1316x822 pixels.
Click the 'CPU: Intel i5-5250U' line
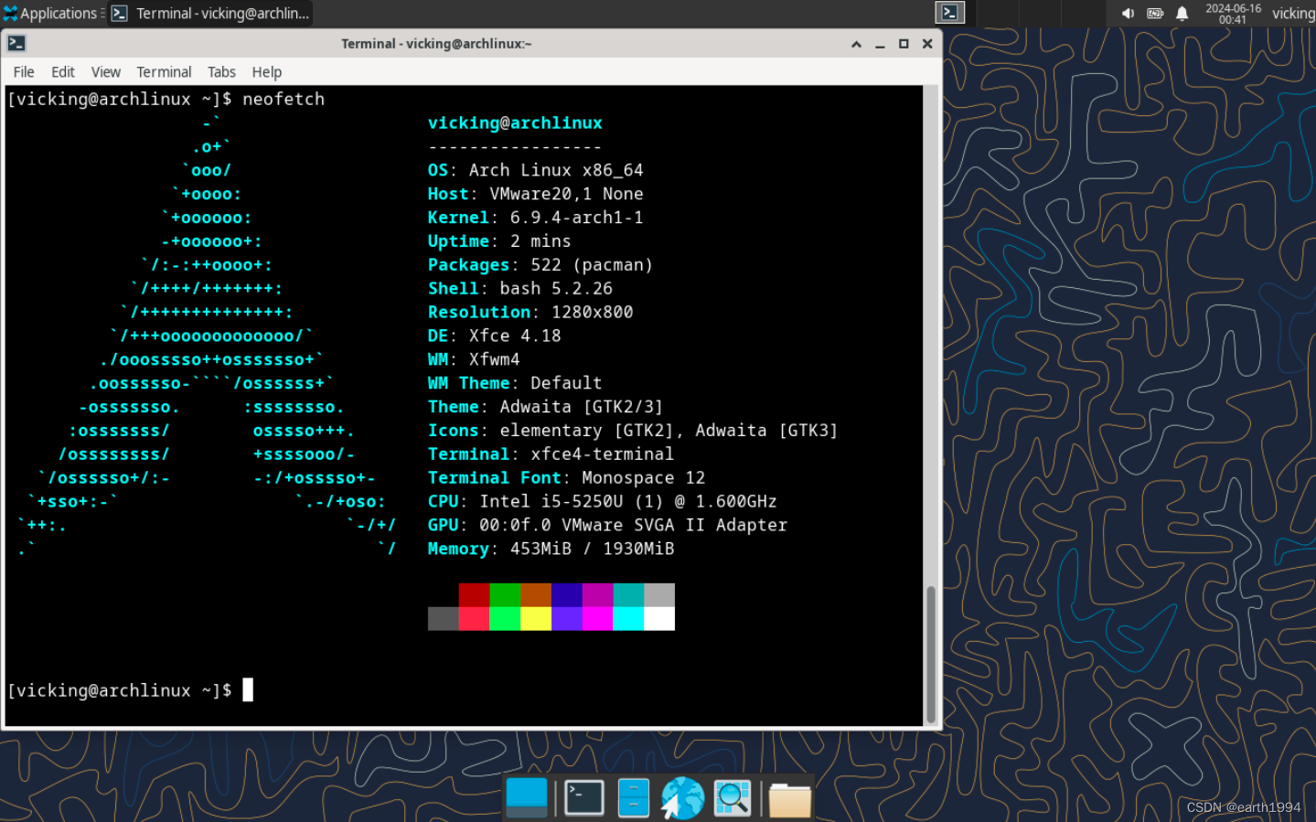[x=602, y=501]
